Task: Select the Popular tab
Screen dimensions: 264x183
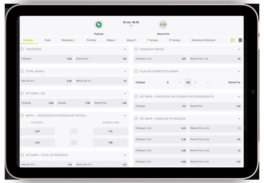Action: (x=28, y=40)
